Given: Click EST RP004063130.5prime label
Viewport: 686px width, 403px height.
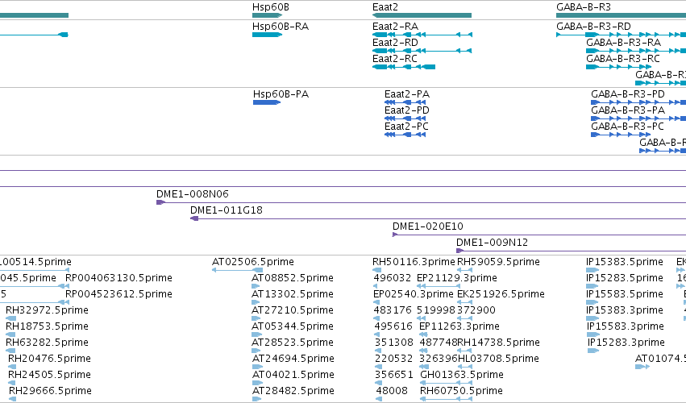Looking at the screenshot, I should [x=118, y=278].
